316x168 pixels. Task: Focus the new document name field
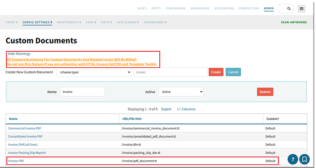pyautogui.click(x=170, y=72)
